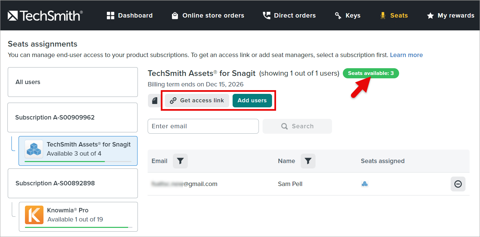Viewport: 480px width, 237px height.
Task: Click the Snagit availability progress bar
Action: pyautogui.click(x=78, y=161)
